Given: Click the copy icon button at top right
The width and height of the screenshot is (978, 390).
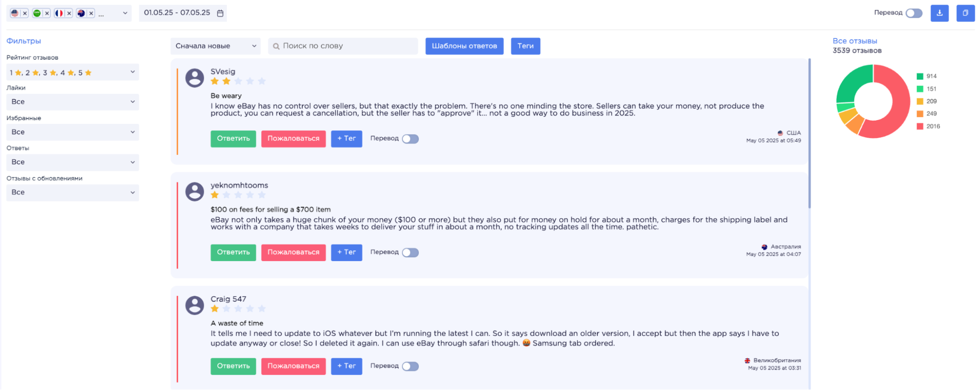Looking at the screenshot, I should click(x=965, y=13).
